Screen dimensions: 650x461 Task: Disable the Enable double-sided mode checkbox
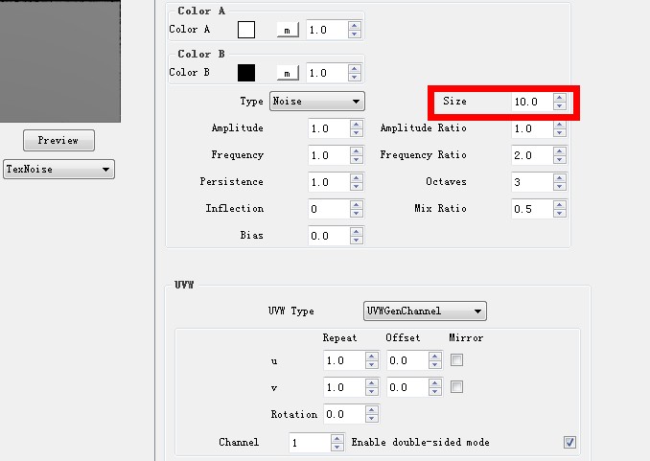coord(569,442)
